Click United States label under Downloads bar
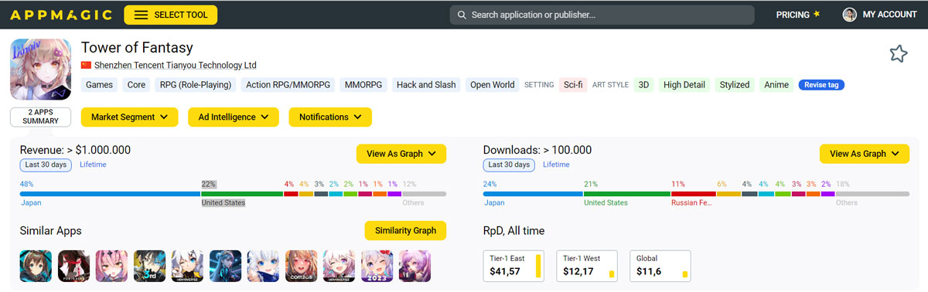Screen dimensions: 928x292 click(606, 203)
